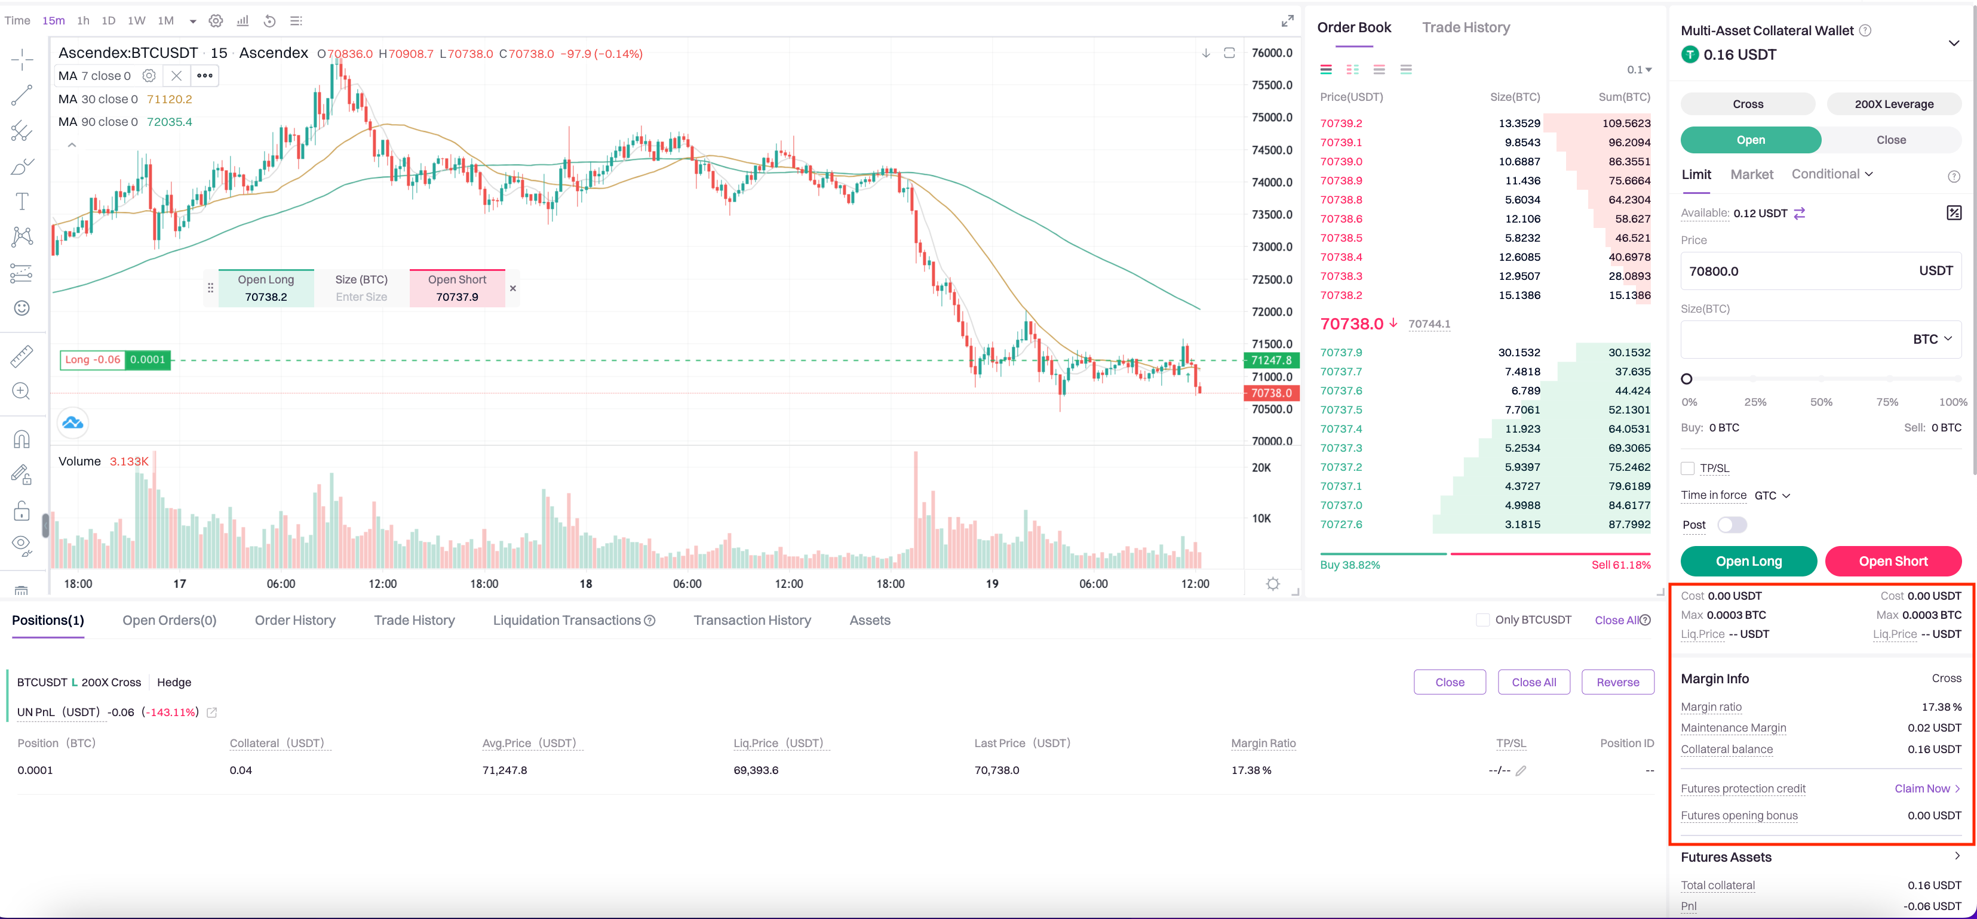Image resolution: width=1977 pixels, height=919 pixels.
Task: Select the text drawing tool
Action: coord(22,201)
